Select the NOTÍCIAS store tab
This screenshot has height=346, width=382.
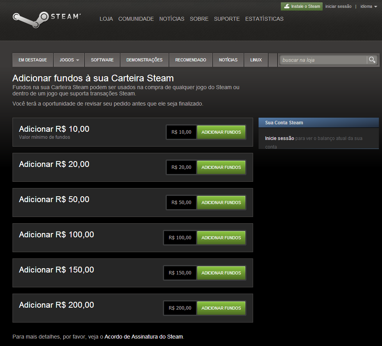228,60
